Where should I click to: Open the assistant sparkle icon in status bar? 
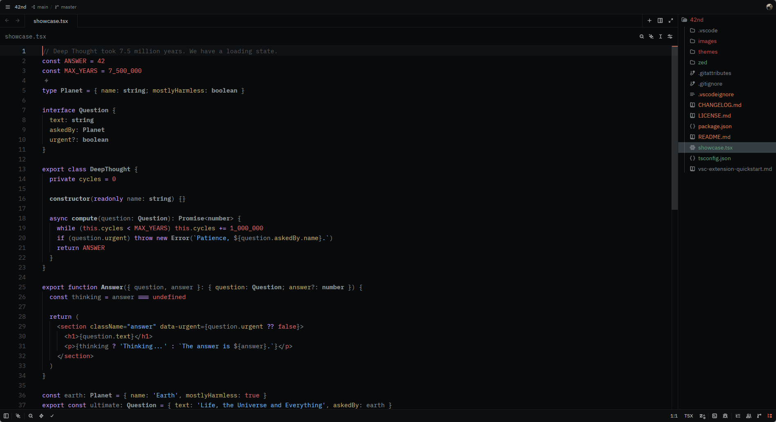[18, 416]
